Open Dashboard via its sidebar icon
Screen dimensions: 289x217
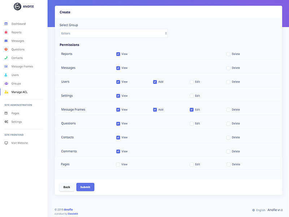pos(6,24)
